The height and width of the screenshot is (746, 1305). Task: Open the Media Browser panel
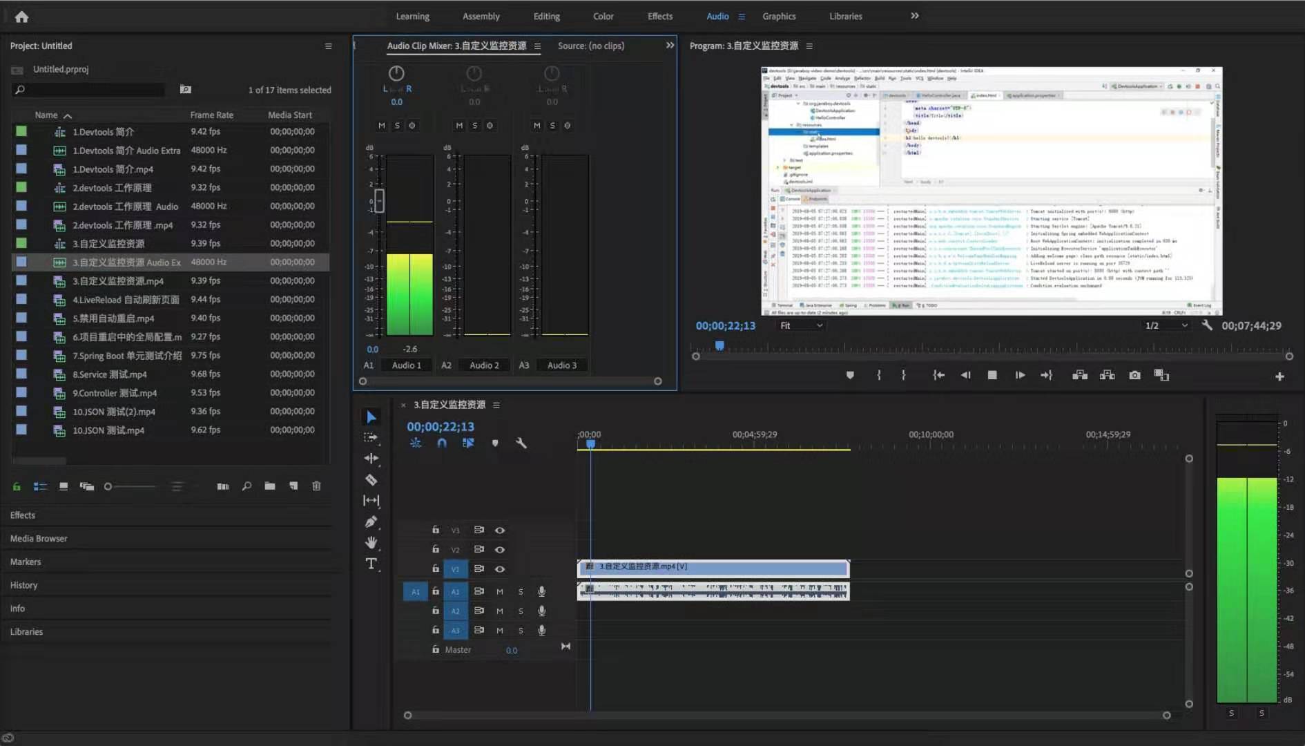click(x=39, y=539)
